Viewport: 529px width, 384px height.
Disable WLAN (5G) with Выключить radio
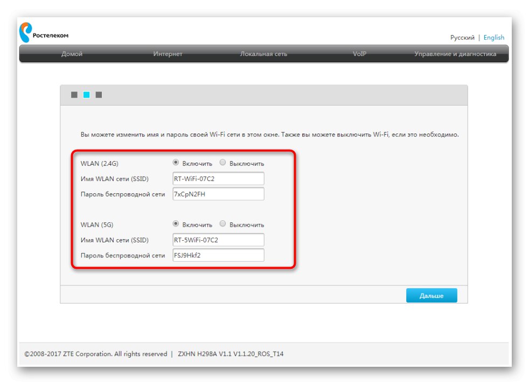tap(222, 224)
